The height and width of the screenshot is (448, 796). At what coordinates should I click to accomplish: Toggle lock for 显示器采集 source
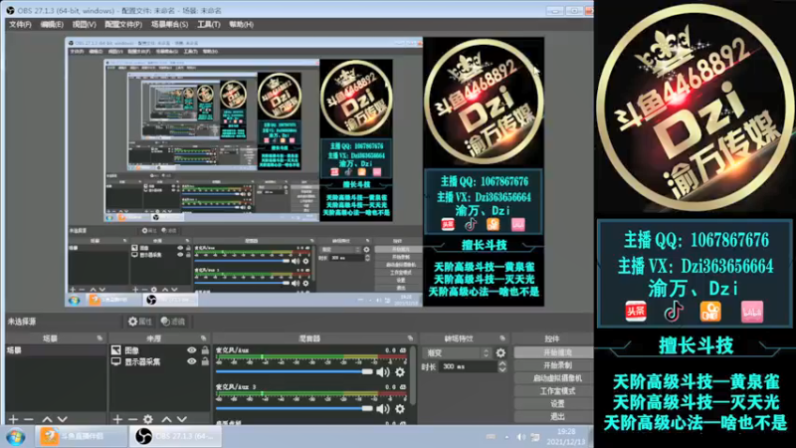(205, 361)
